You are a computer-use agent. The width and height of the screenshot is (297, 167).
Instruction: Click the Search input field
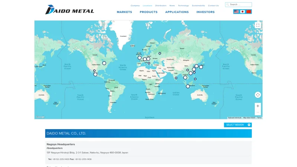click(x=238, y=4)
